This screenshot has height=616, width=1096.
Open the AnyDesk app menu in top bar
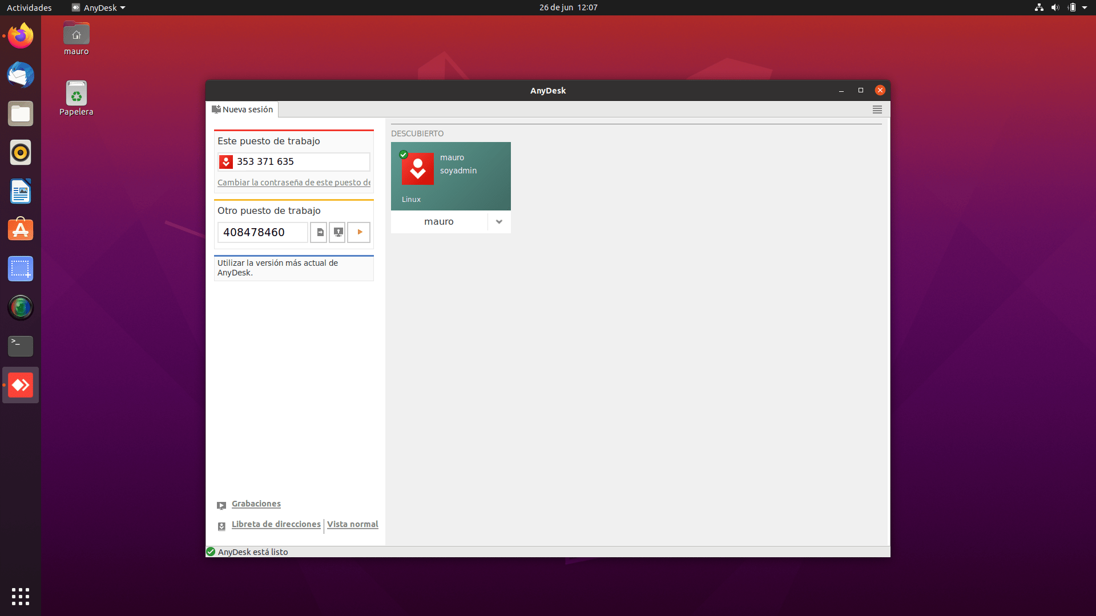pyautogui.click(x=98, y=7)
